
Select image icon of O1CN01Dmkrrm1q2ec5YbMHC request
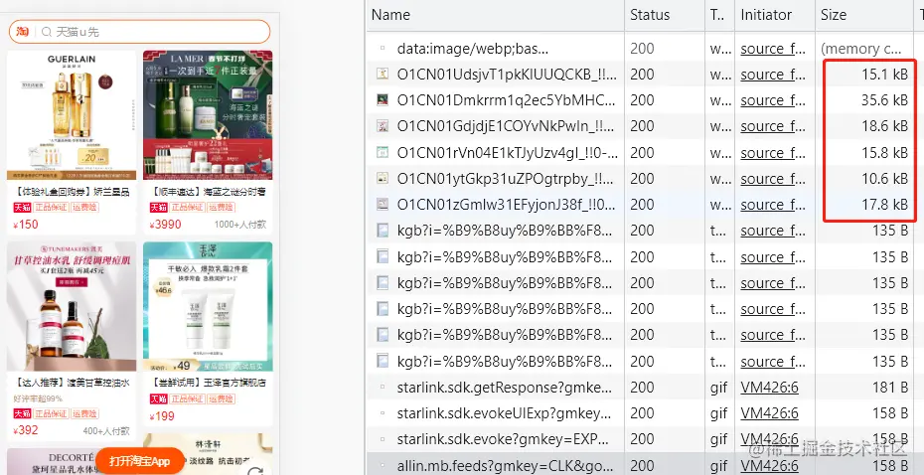point(383,100)
